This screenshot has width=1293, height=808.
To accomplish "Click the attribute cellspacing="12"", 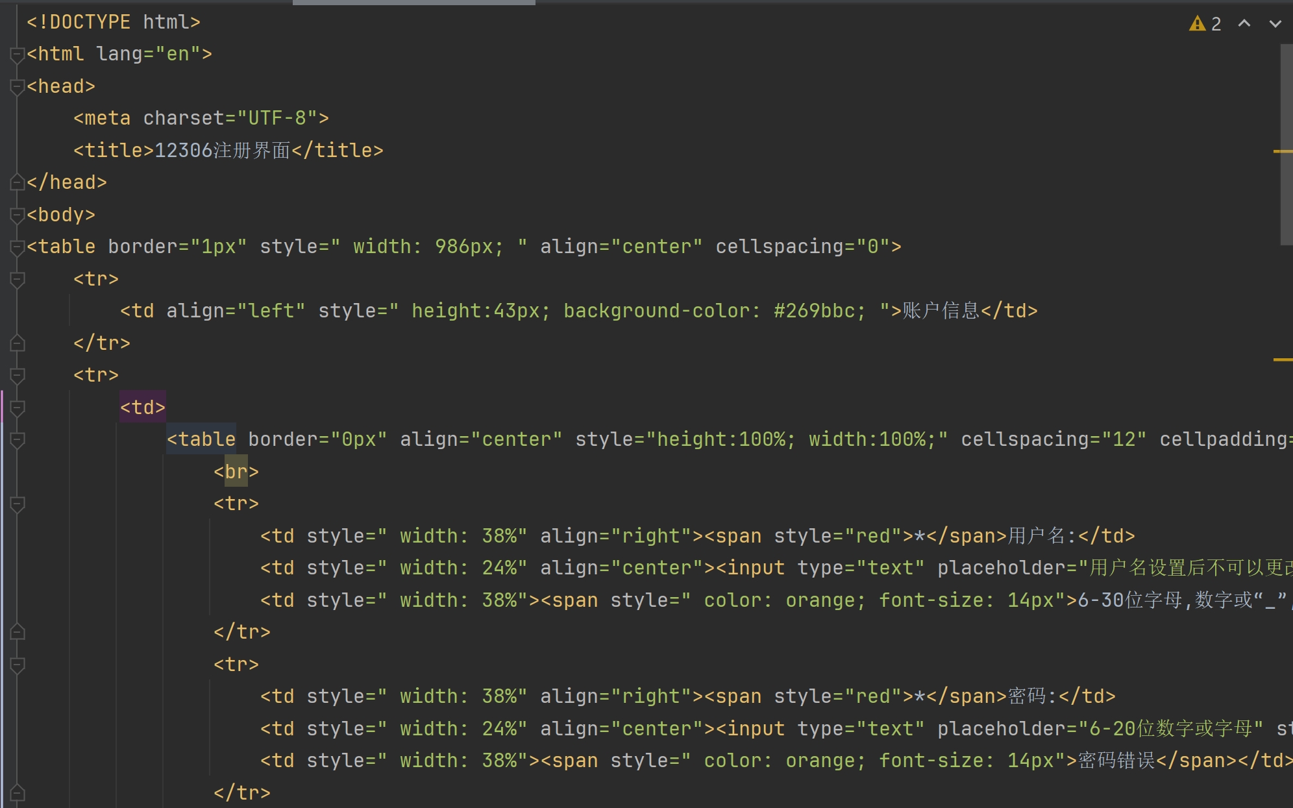I will (x=1053, y=439).
